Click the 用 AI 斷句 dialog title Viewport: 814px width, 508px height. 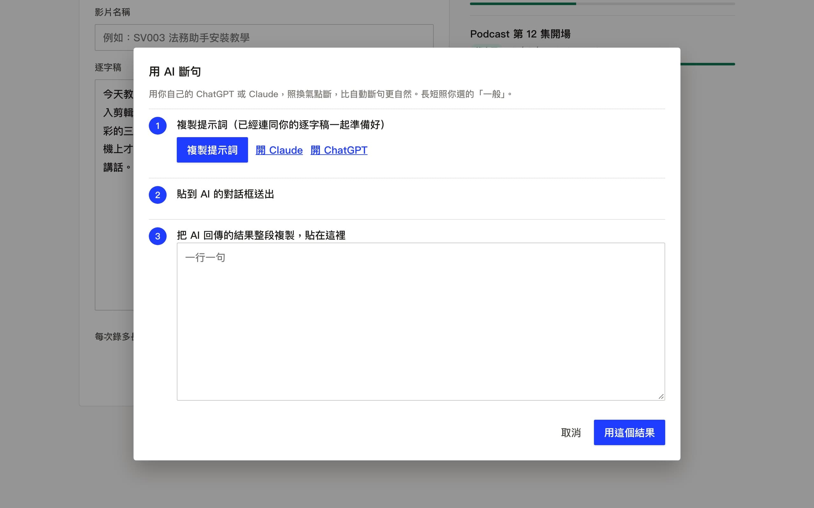(175, 71)
